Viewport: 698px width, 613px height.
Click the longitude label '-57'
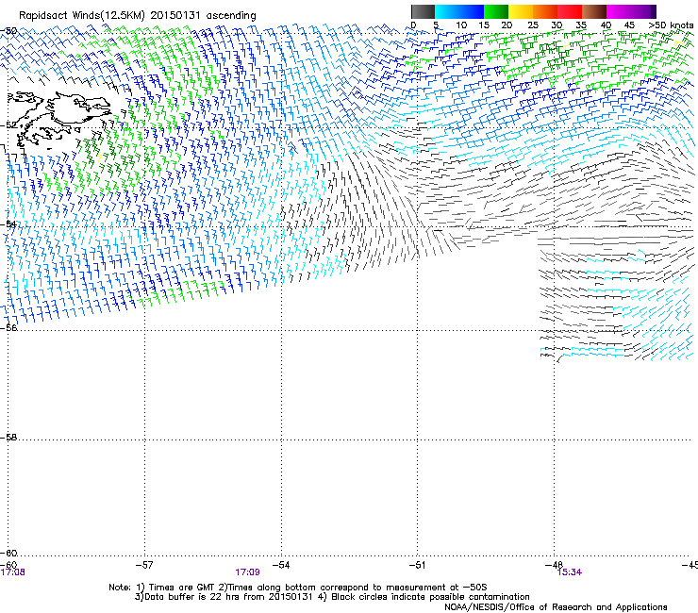coord(144,565)
